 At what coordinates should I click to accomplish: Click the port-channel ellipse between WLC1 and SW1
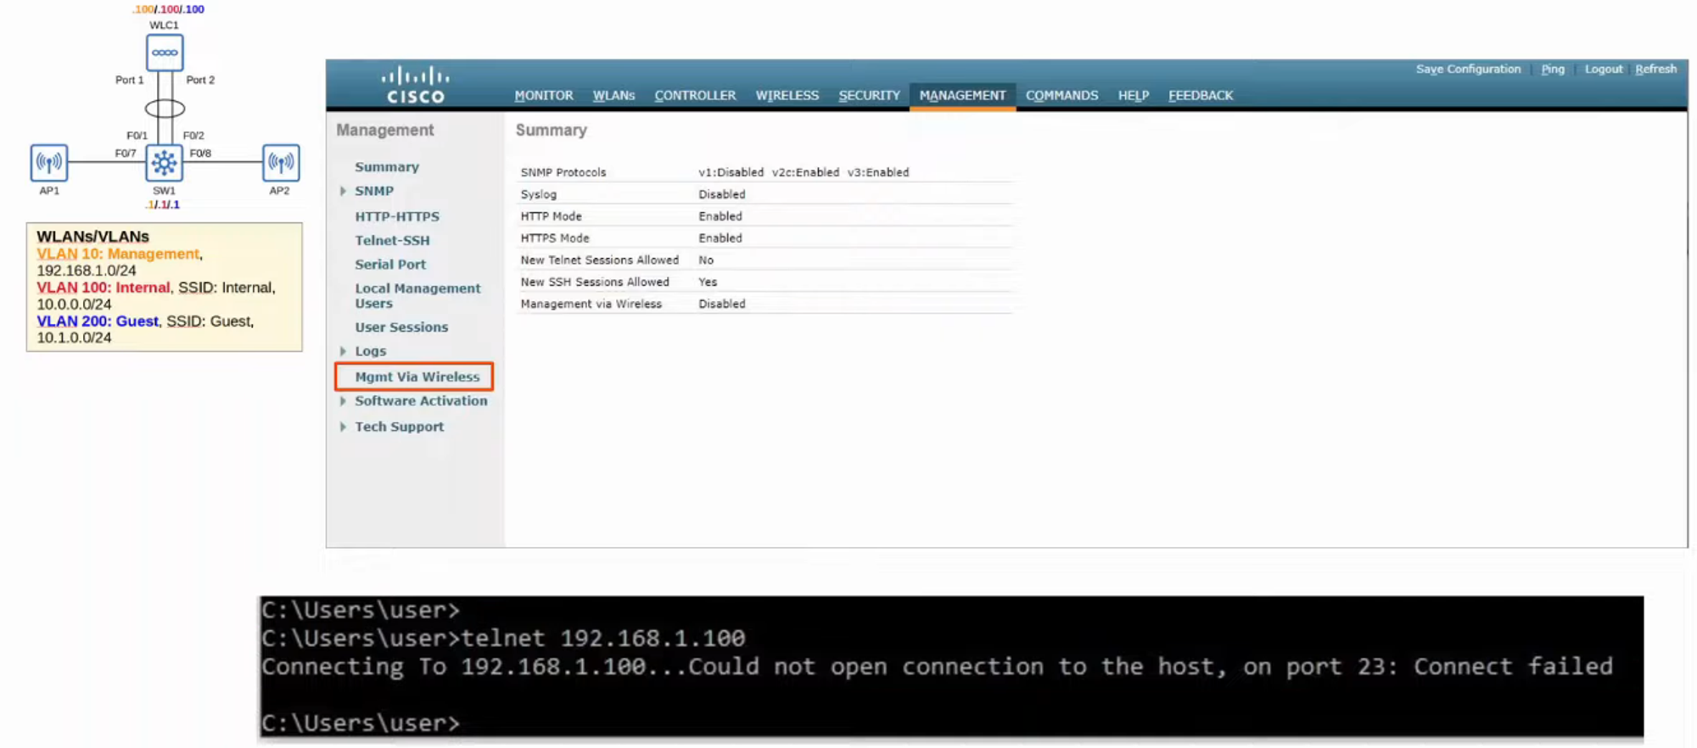165,109
